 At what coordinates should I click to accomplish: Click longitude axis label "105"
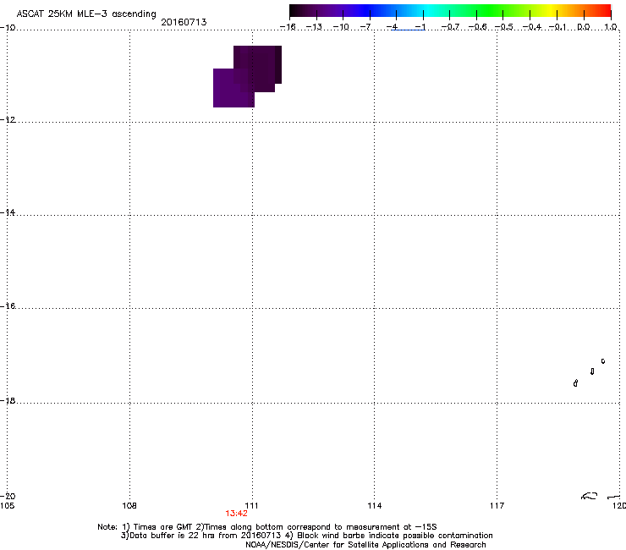tap(7, 506)
